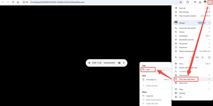Click Cast... in the submenu
213x106 pixels.
tap(155, 69)
